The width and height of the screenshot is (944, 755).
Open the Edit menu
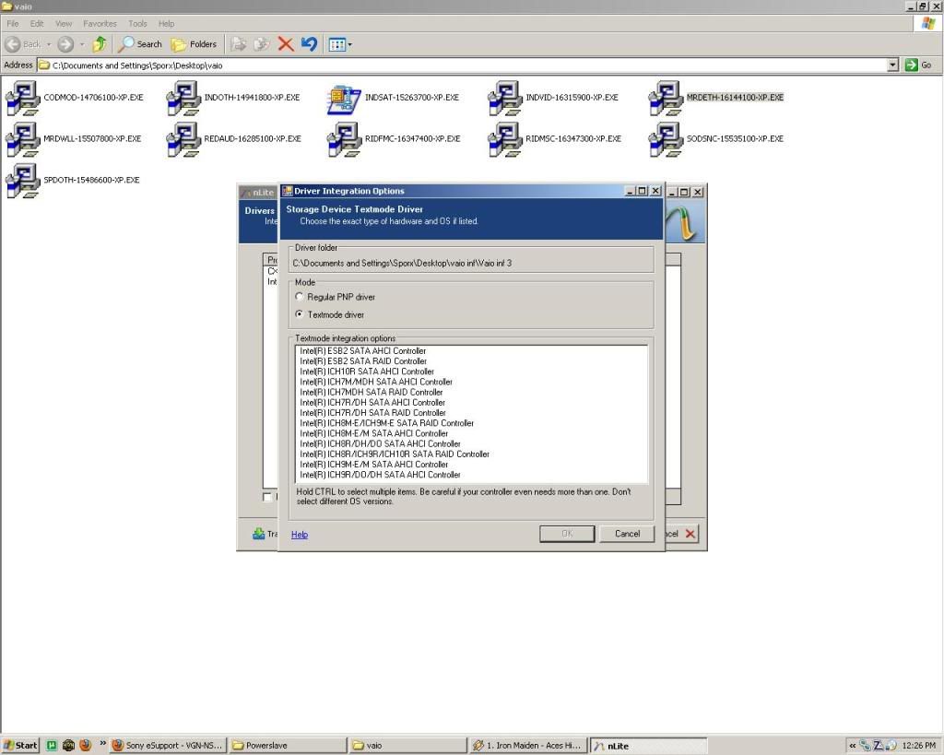click(x=37, y=23)
